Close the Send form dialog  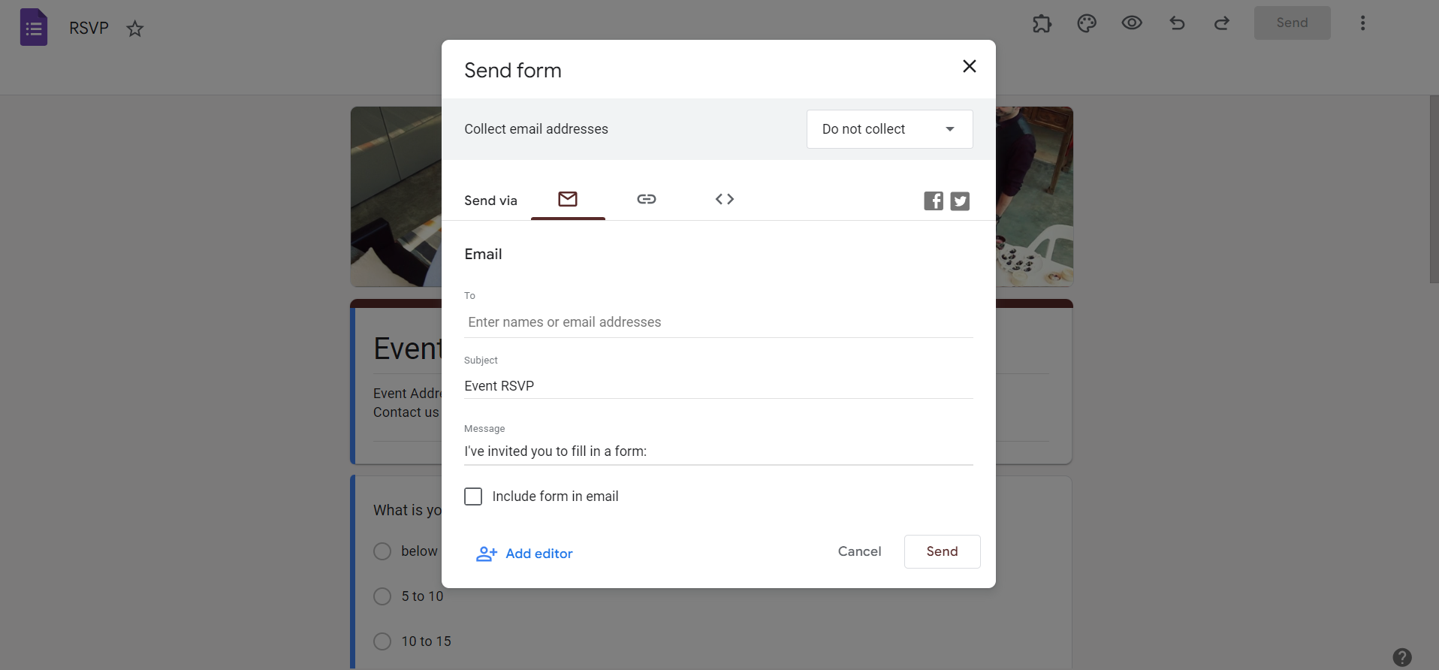[x=970, y=66]
